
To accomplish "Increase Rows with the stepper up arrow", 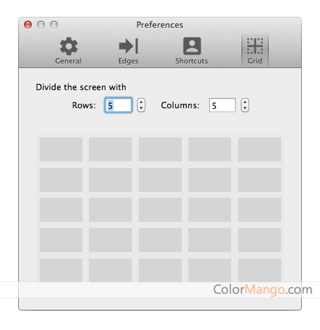I will click(141, 102).
